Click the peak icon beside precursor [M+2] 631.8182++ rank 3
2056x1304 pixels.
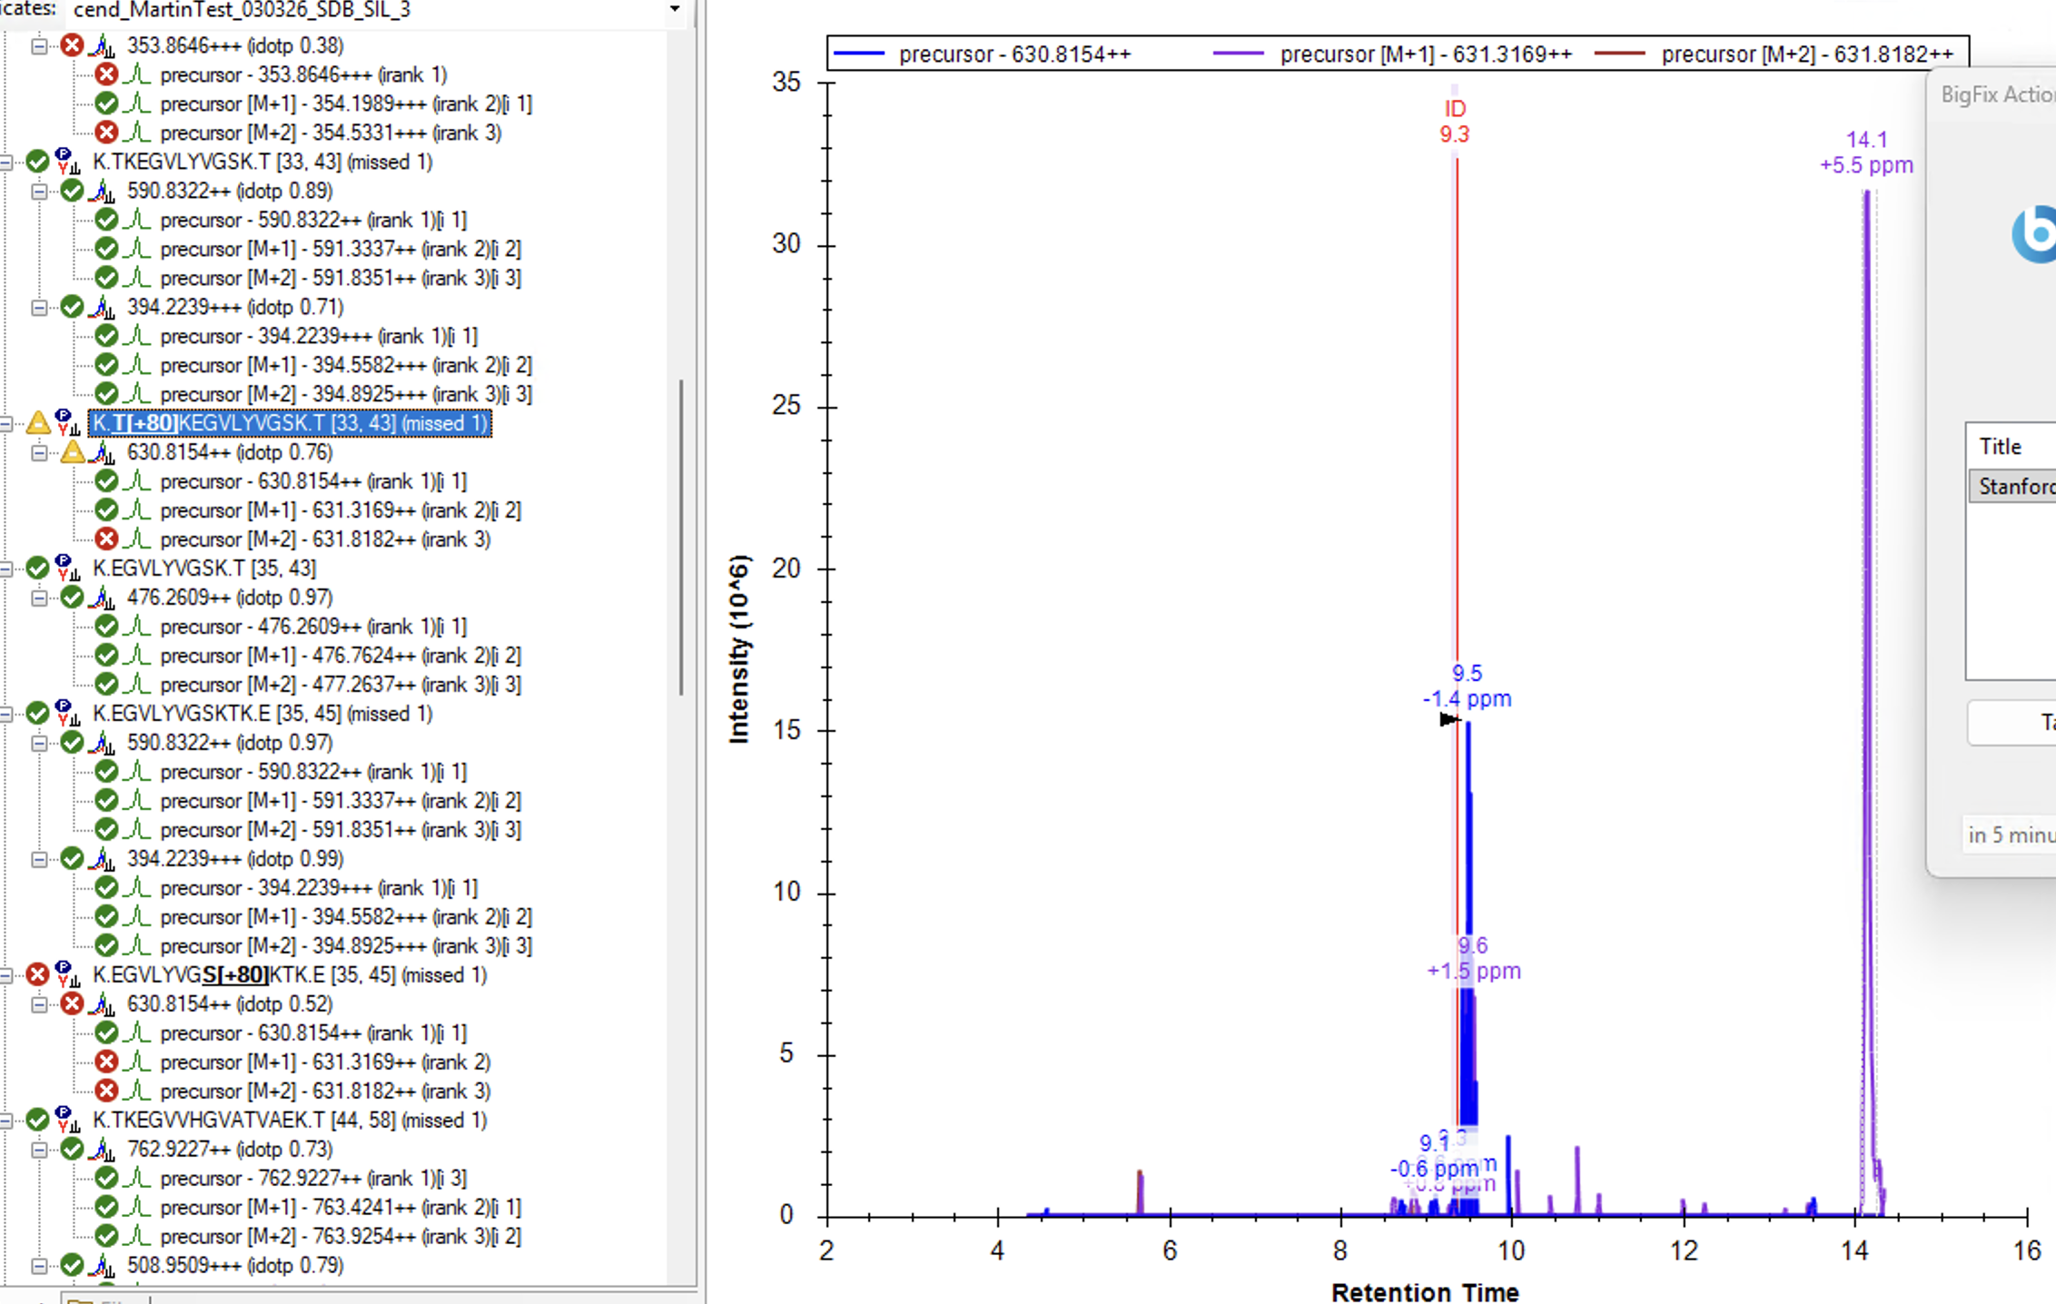tap(137, 539)
